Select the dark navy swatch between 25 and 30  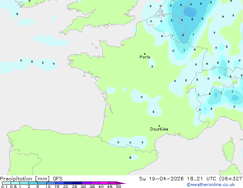pyautogui.click(x=77, y=183)
